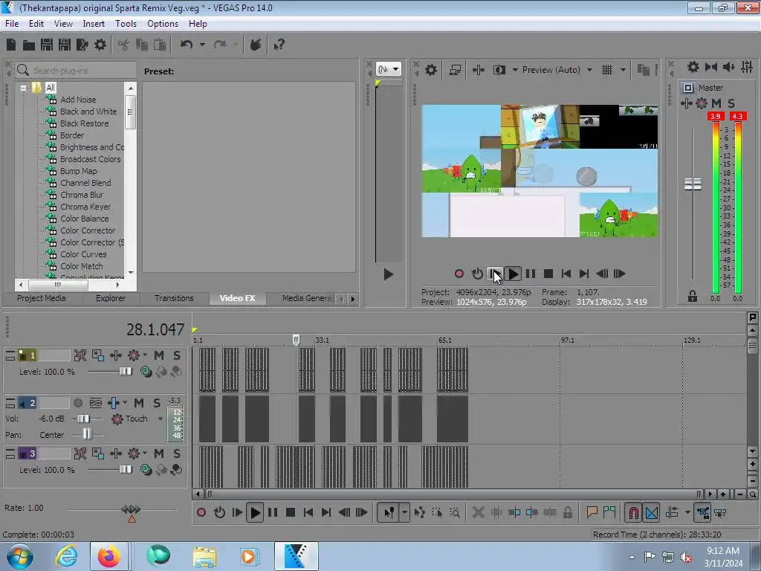Undo the last action

point(187,45)
